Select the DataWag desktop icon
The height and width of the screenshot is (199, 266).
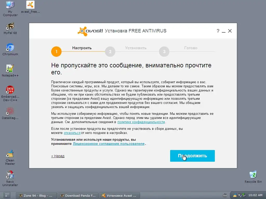coord(10,113)
